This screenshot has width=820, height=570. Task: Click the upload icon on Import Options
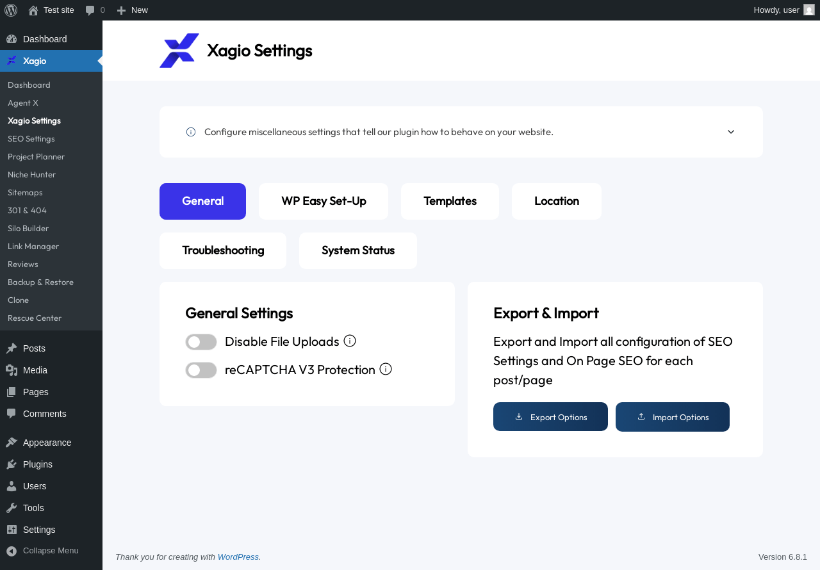(x=641, y=416)
